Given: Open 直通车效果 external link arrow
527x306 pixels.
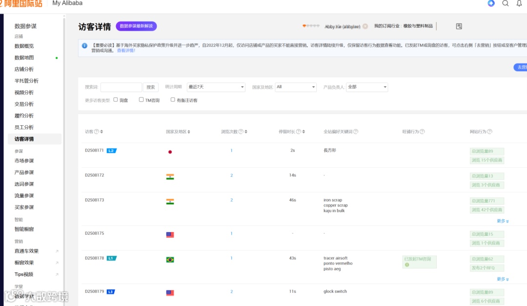Looking at the screenshot, I should [57, 251].
